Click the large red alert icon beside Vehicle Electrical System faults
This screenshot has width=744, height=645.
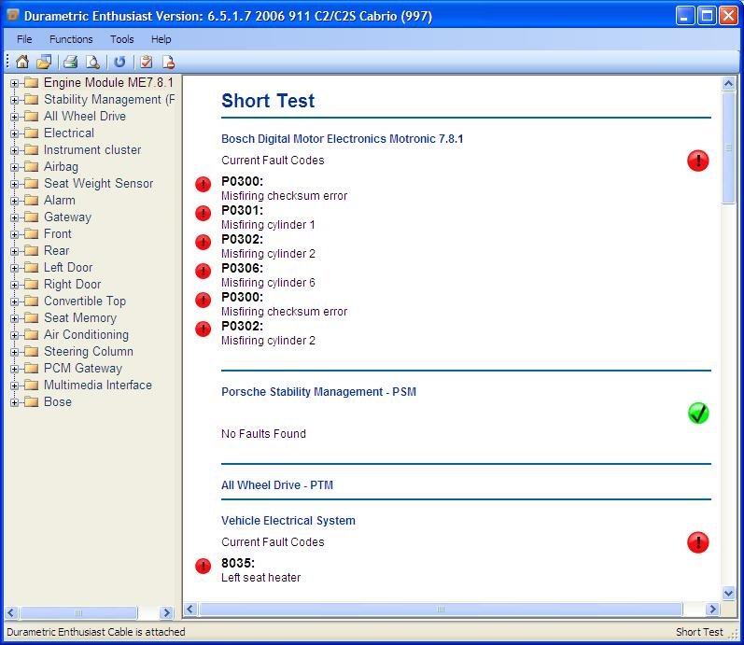click(x=697, y=542)
